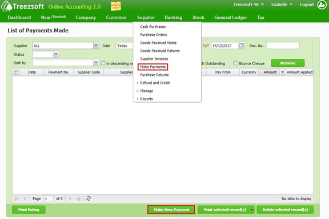Open the Sort by dropdown

96,63
